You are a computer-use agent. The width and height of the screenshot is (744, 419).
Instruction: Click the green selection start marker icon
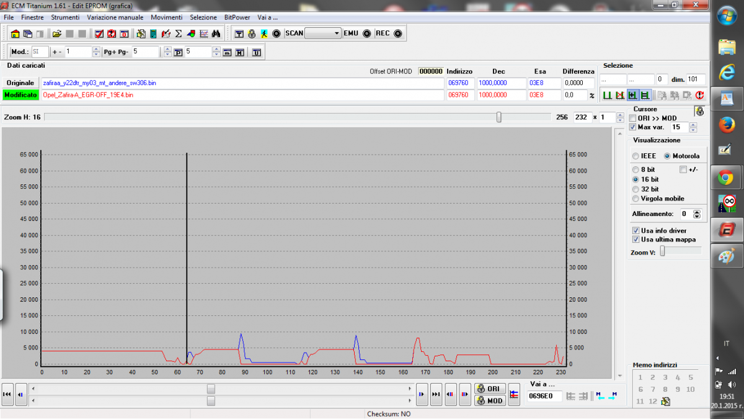tap(607, 95)
